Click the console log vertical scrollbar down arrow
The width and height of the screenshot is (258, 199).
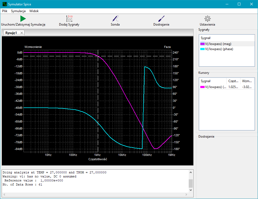tap(191, 190)
